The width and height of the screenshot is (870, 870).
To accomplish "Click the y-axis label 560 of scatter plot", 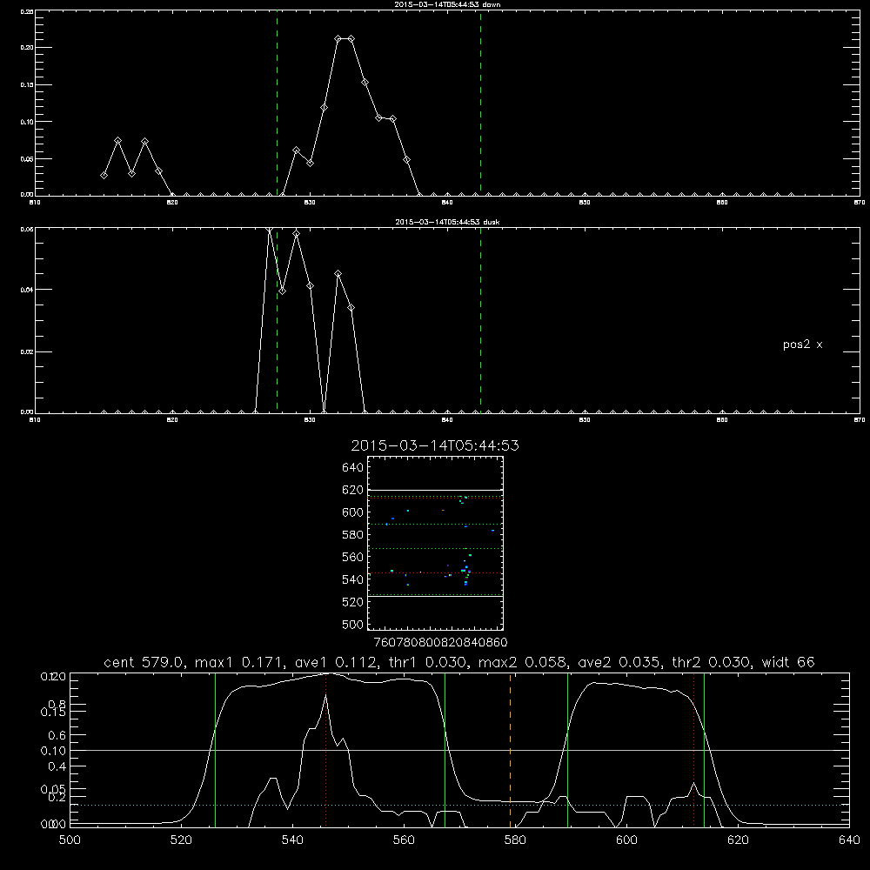I will point(352,557).
